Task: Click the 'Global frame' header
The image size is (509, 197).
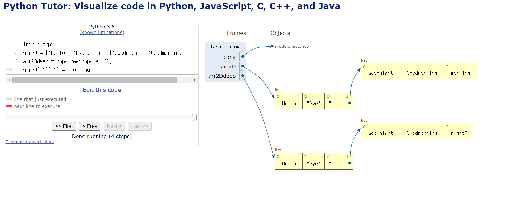Action: click(224, 47)
